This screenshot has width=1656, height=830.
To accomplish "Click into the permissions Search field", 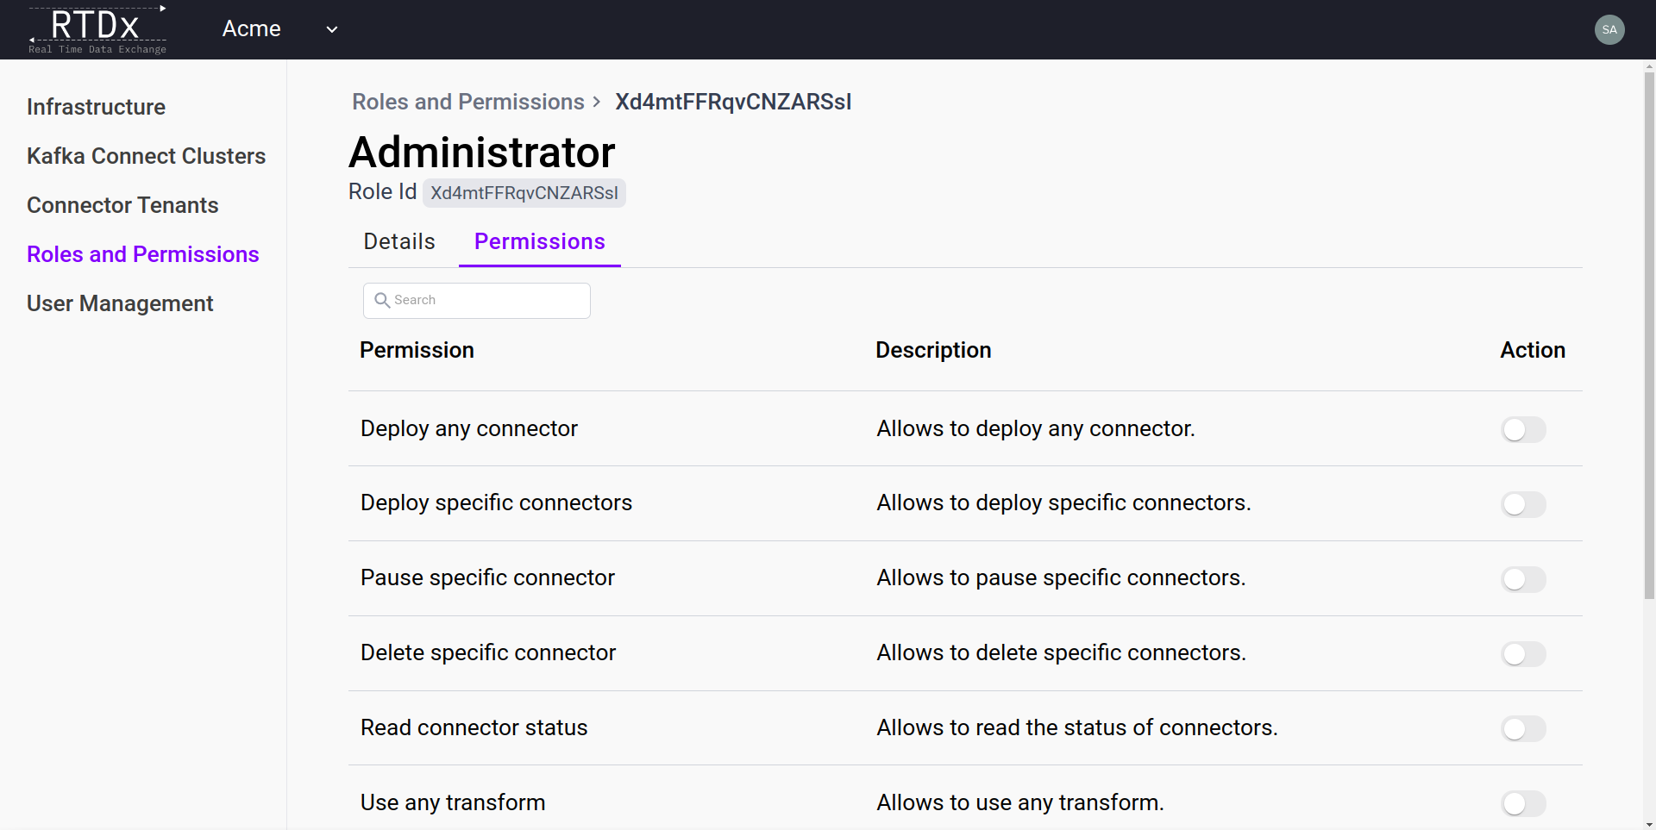I will click(487, 301).
